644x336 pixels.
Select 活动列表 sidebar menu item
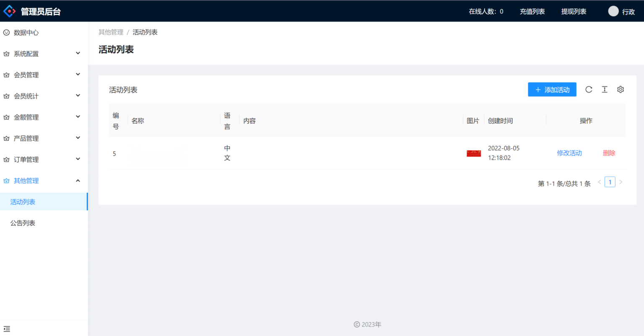(x=23, y=202)
